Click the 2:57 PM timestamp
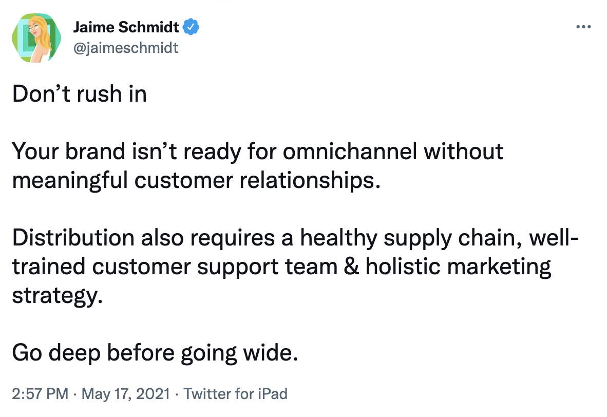 pyautogui.click(x=40, y=394)
